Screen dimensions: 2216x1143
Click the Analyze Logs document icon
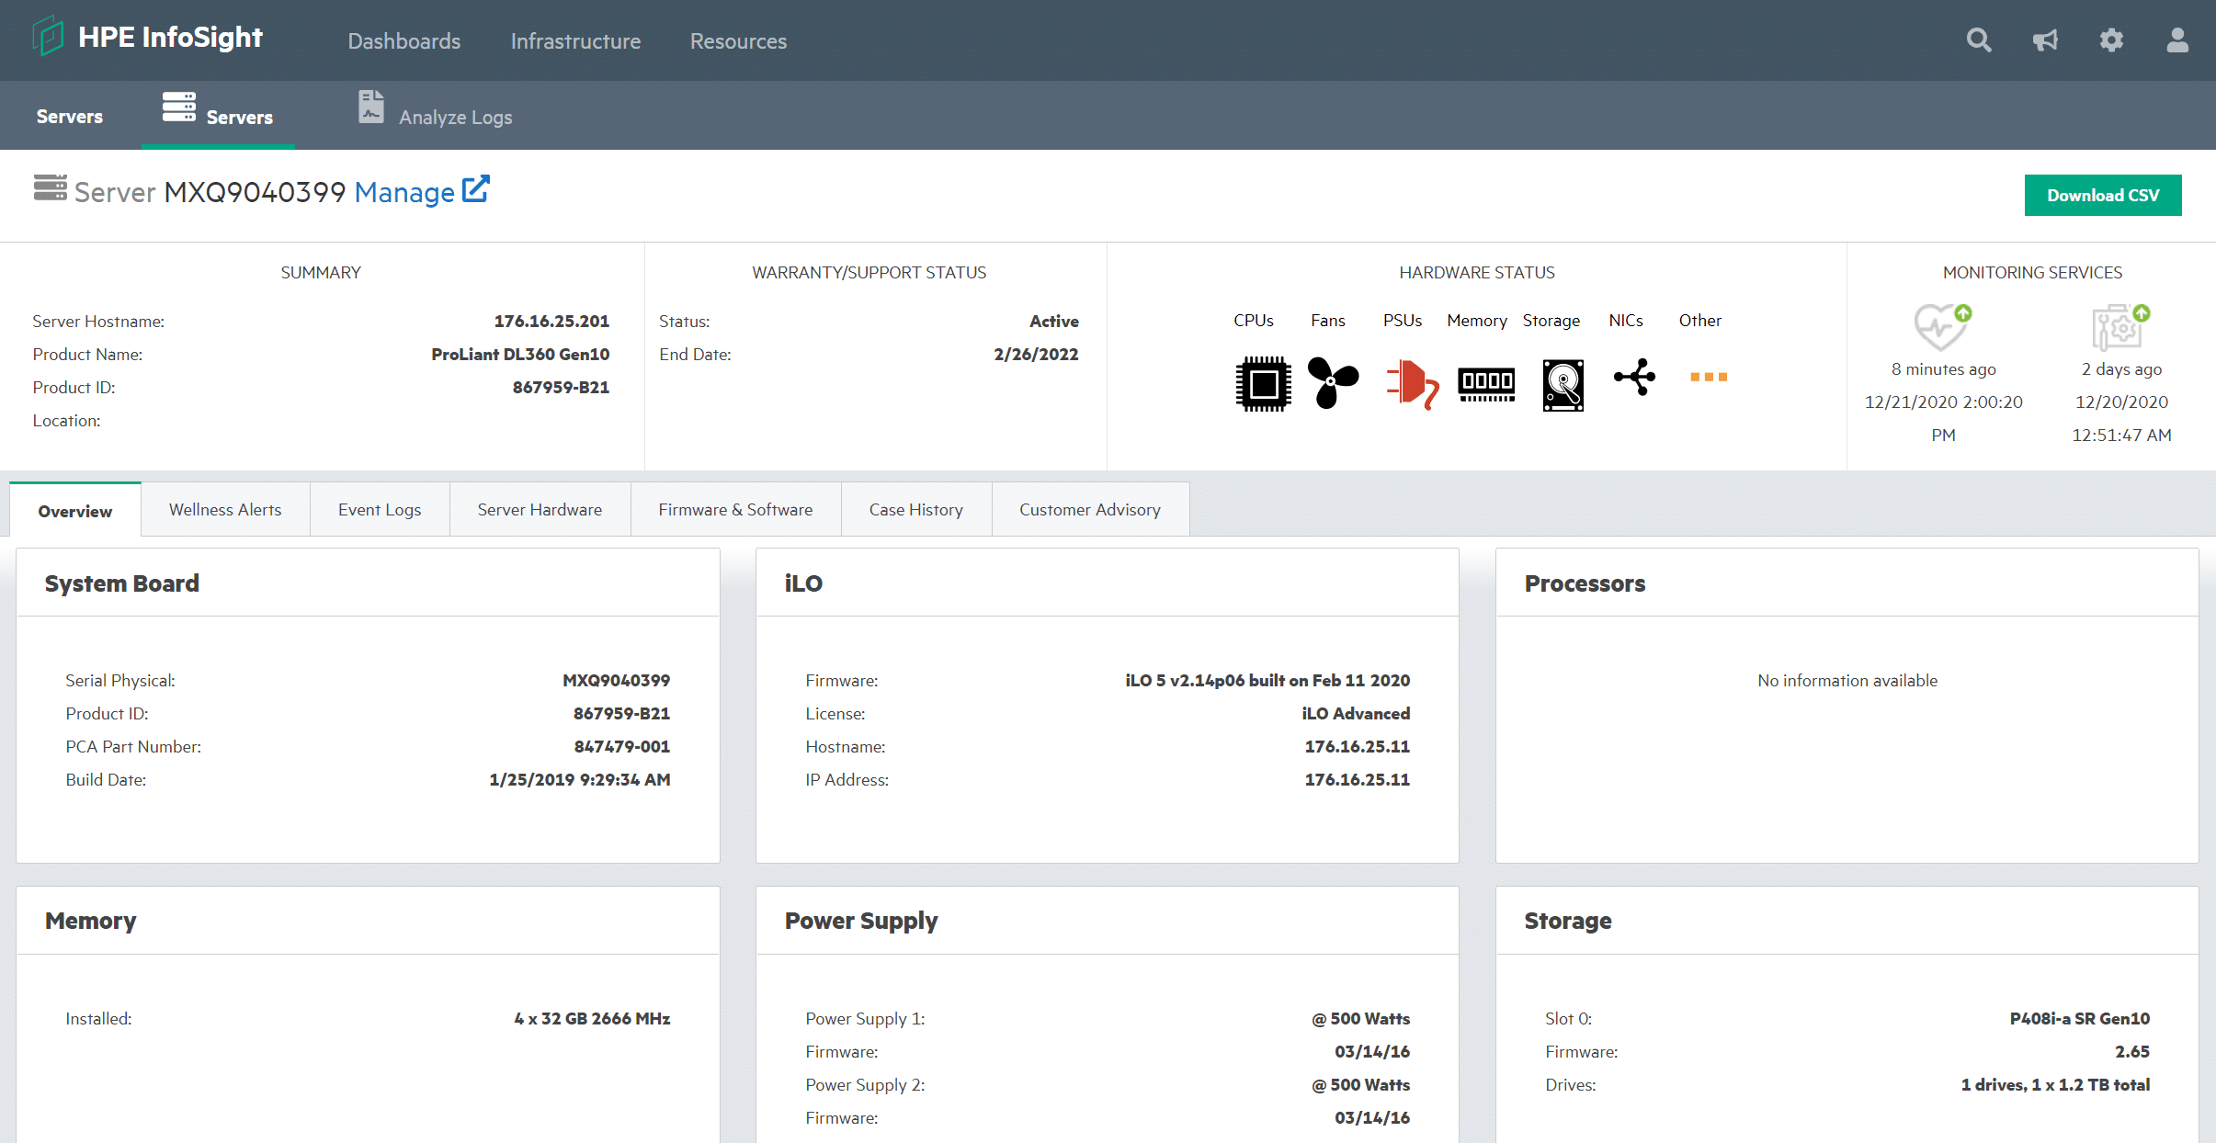(371, 107)
